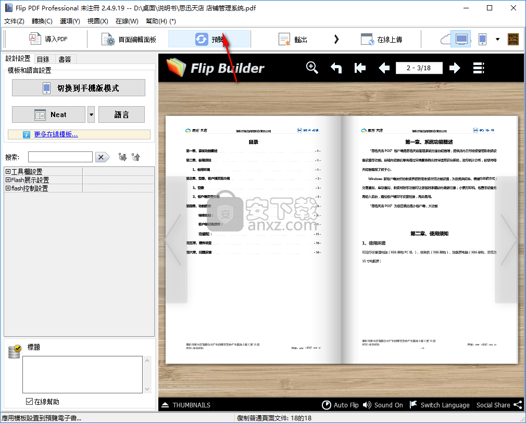526x423 pixels.
Task: Toggle Auto Flip playback
Action: pyautogui.click(x=340, y=405)
